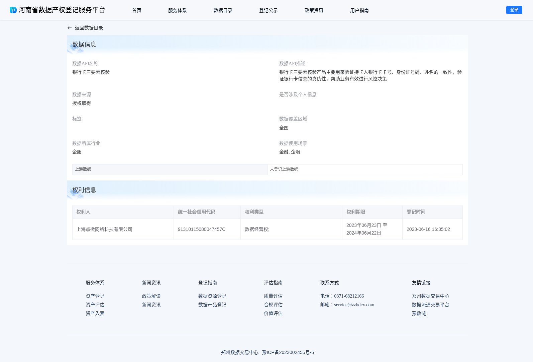The width and height of the screenshot is (533, 362).
Task: Click footer text 郑州数据交易中心 at bottom
Action: click(240, 352)
